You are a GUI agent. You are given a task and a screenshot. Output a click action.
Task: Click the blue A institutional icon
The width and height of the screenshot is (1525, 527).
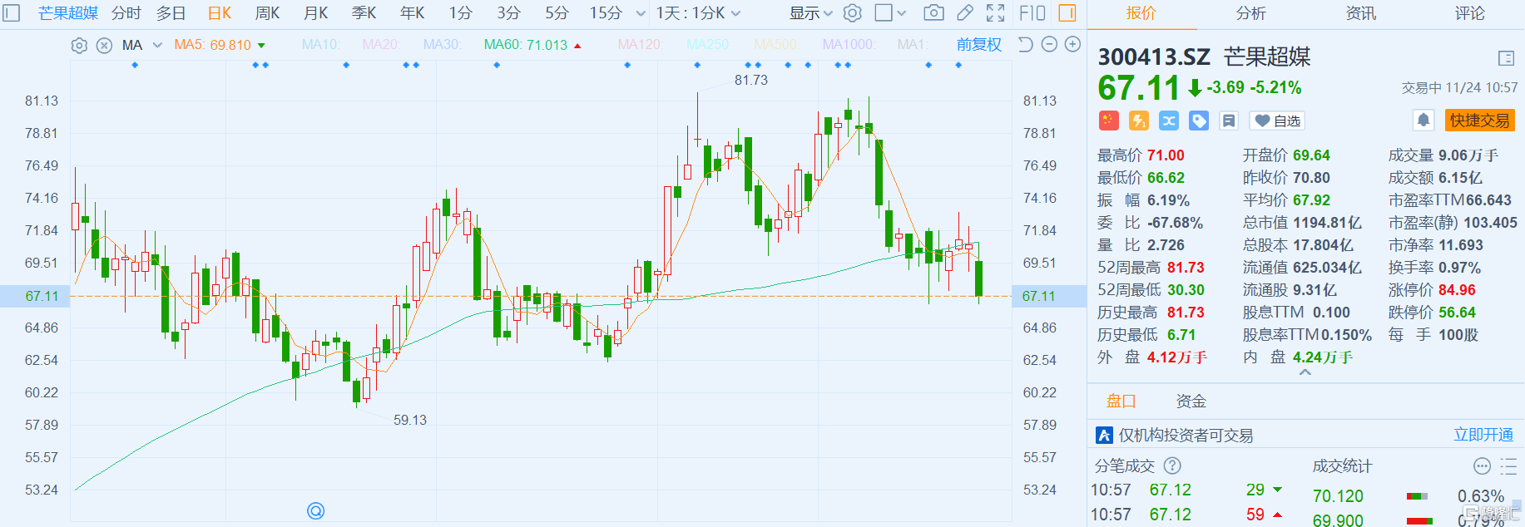(1105, 435)
